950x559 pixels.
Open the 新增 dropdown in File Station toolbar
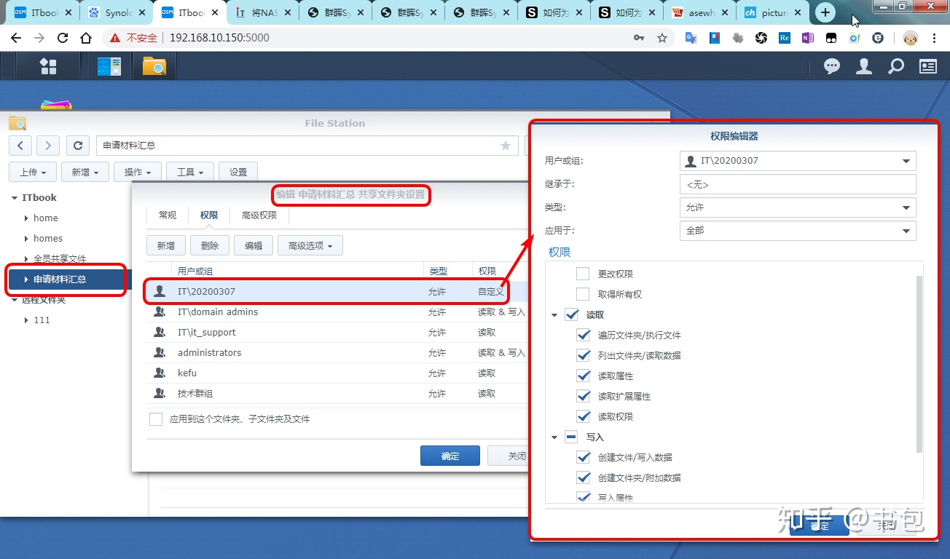tap(85, 172)
